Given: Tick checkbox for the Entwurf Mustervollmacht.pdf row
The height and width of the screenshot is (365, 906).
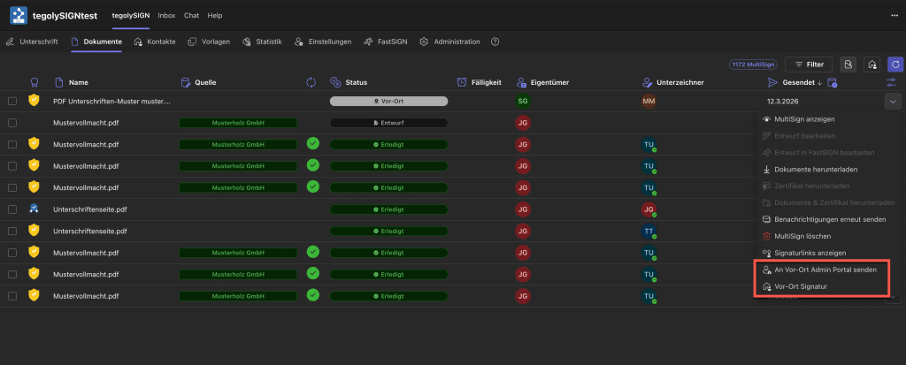Looking at the screenshot, I should pos(12,123).
